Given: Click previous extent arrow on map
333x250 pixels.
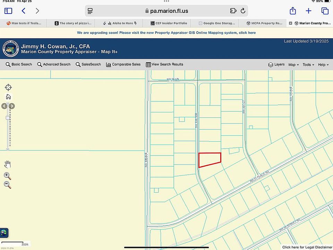Looking at the screenshot, I should pyautogui.click(x=4, y=106).
